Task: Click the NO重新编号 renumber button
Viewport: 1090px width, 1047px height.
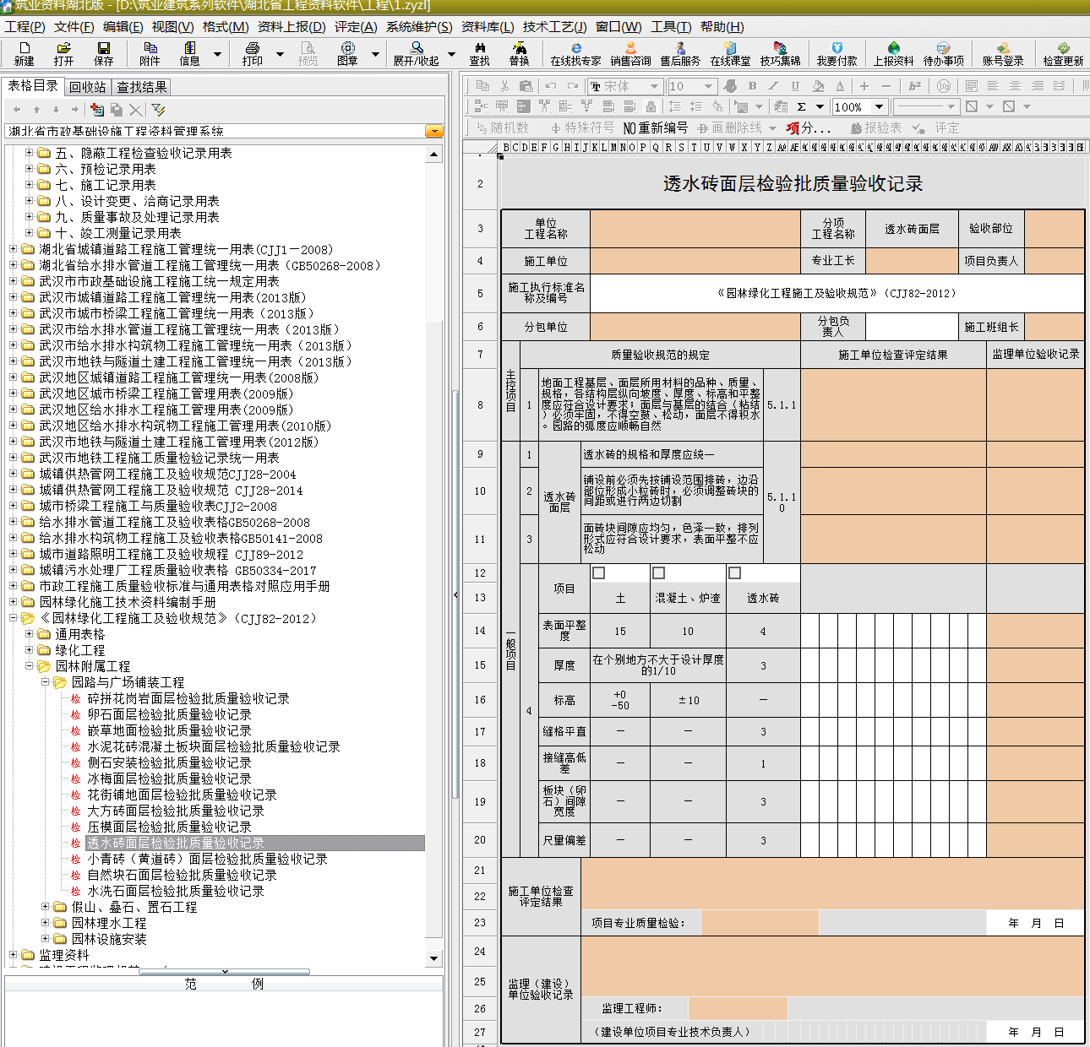Action: (656, 128)
